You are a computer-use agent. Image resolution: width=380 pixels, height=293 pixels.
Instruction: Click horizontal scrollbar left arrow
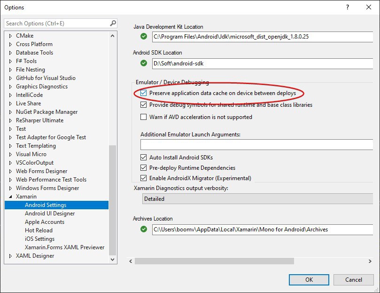coord(131,261)
